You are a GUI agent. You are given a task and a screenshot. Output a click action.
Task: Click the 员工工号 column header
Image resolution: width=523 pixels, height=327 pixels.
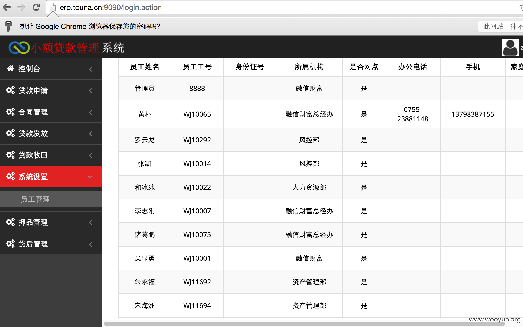point(197,67)
